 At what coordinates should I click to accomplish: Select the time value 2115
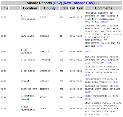(x=3, y=60)
